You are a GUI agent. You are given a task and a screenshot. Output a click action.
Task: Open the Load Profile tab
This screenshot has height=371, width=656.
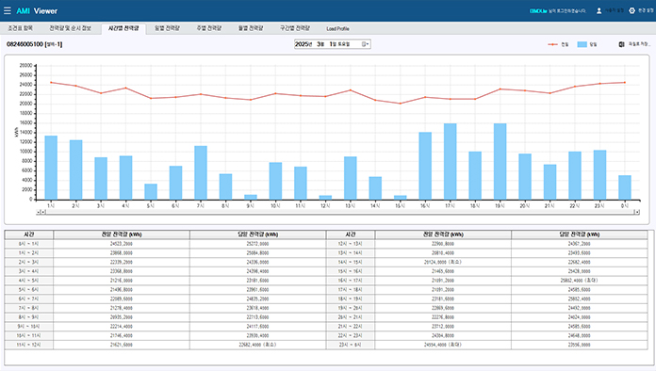(337, 29)
